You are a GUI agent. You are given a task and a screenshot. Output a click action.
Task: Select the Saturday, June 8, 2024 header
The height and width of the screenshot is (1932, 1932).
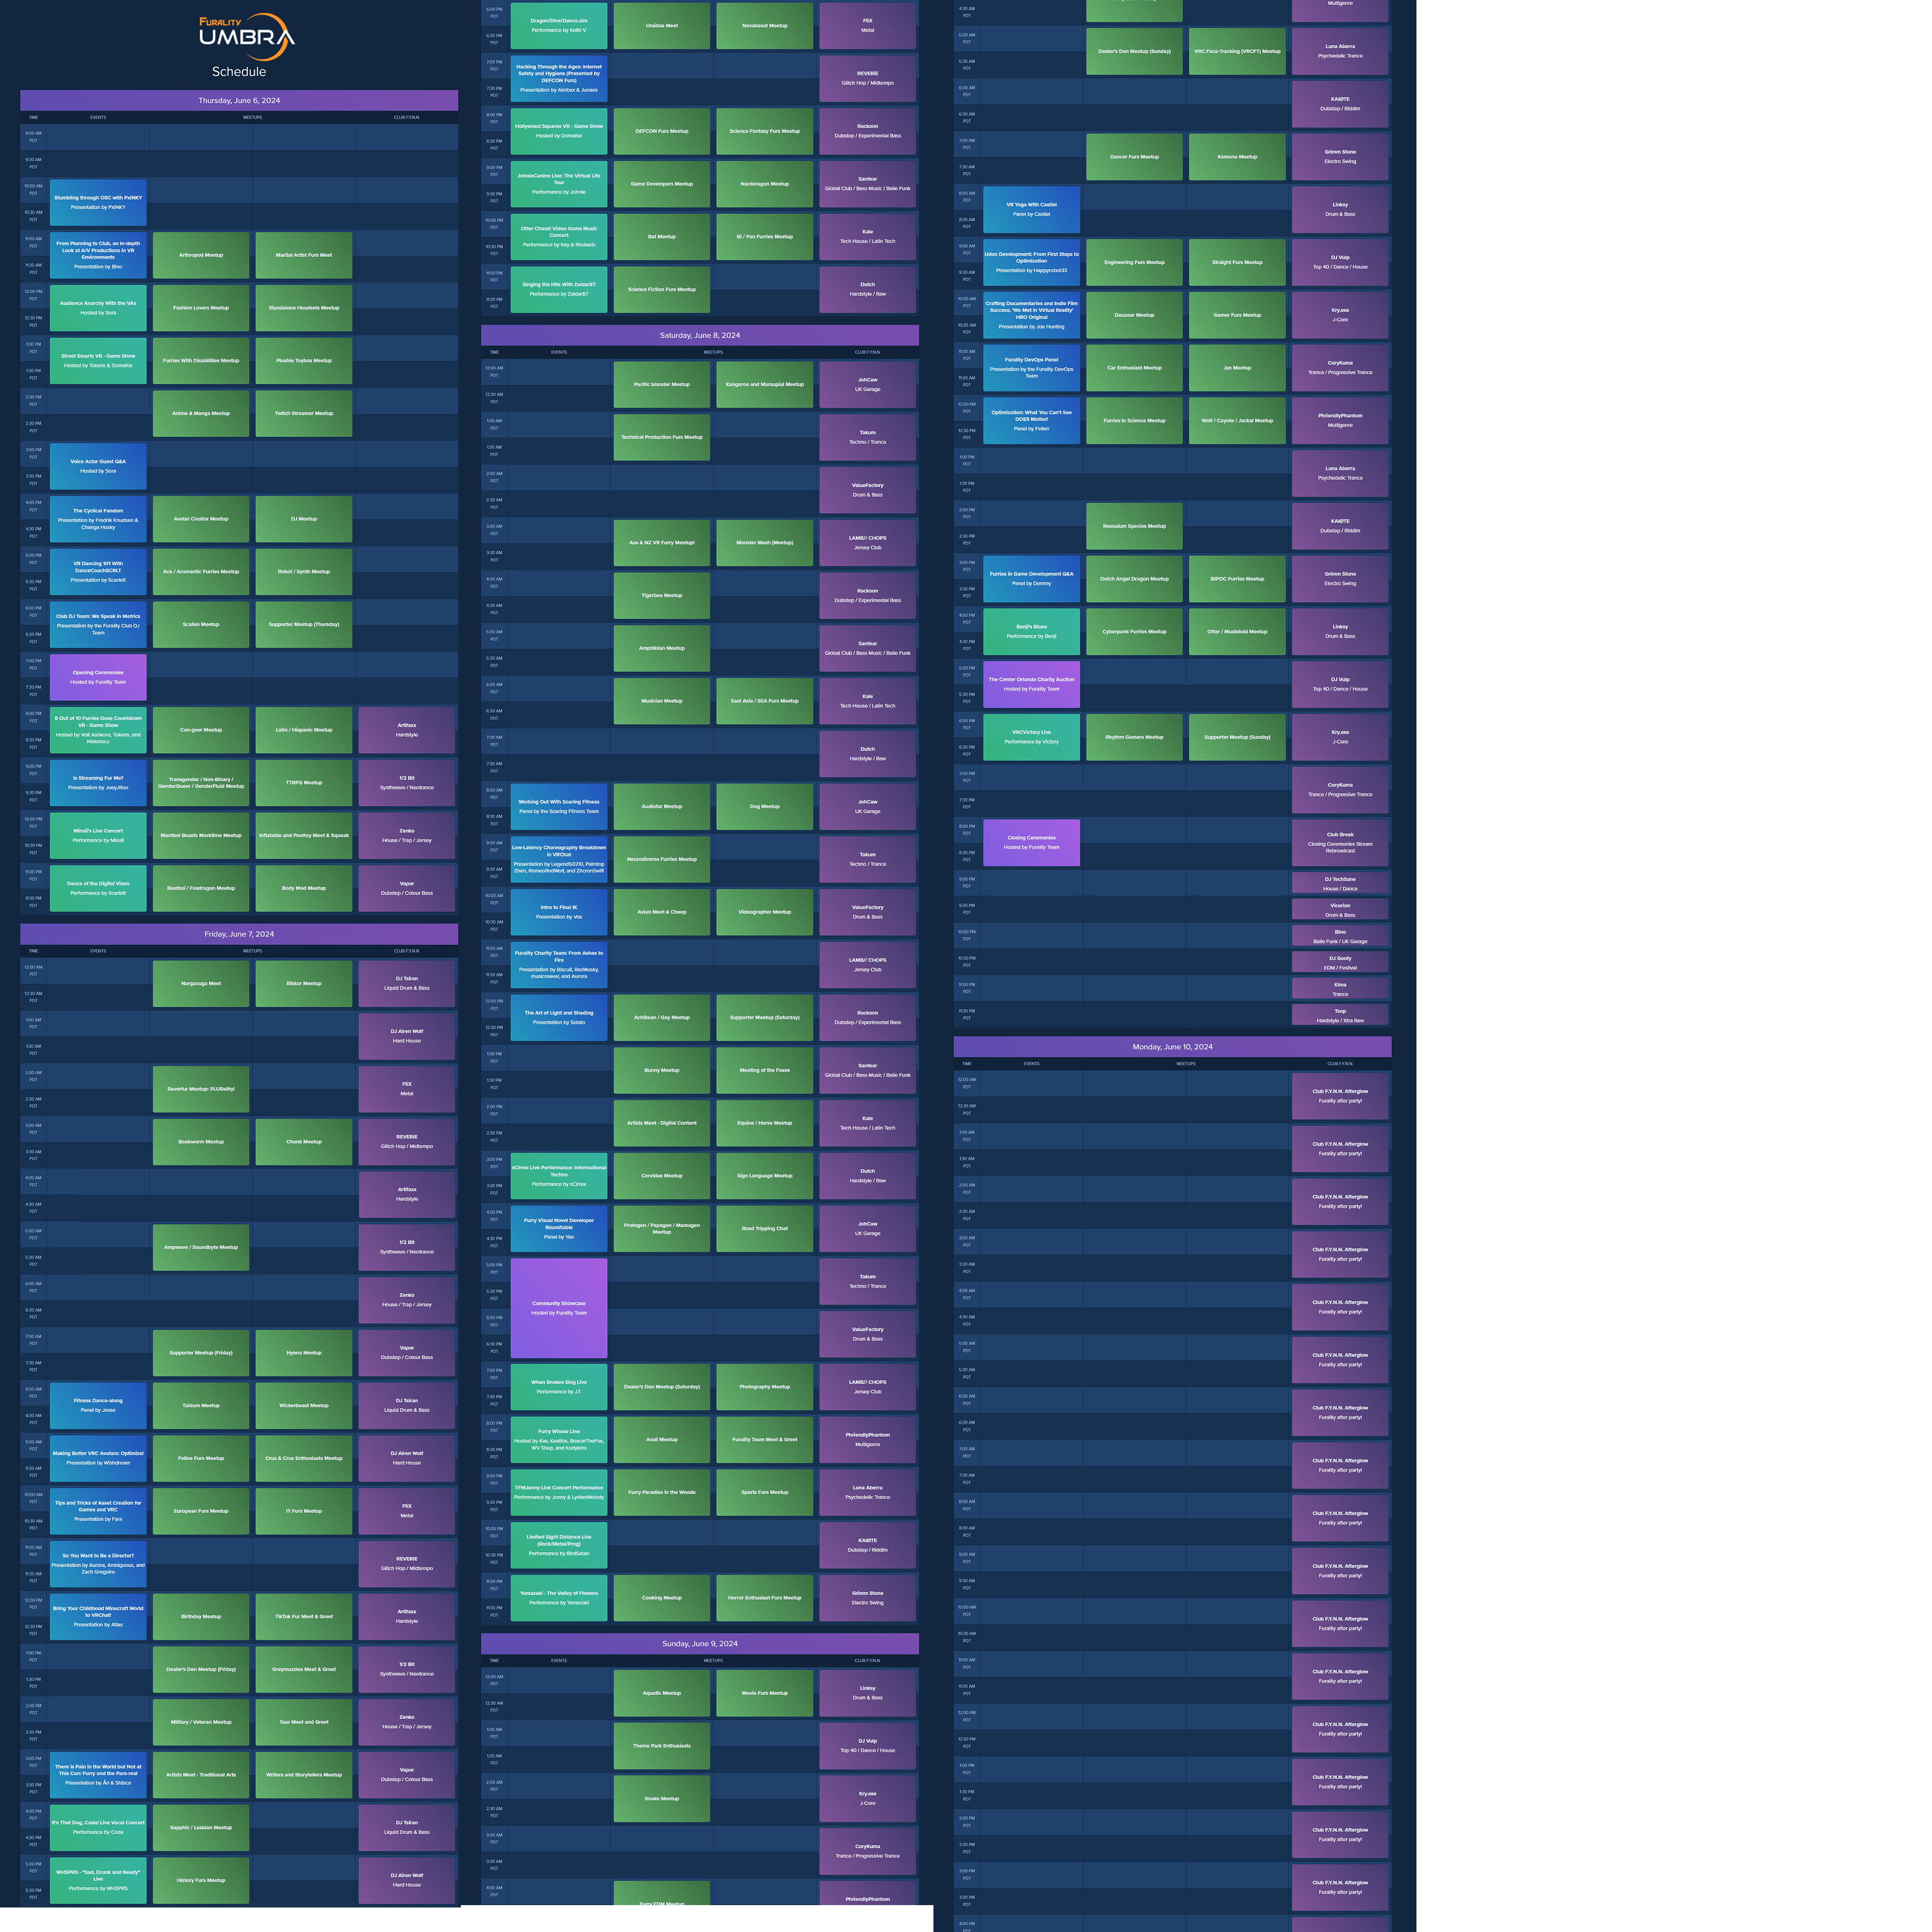click(x=700, y=335)
